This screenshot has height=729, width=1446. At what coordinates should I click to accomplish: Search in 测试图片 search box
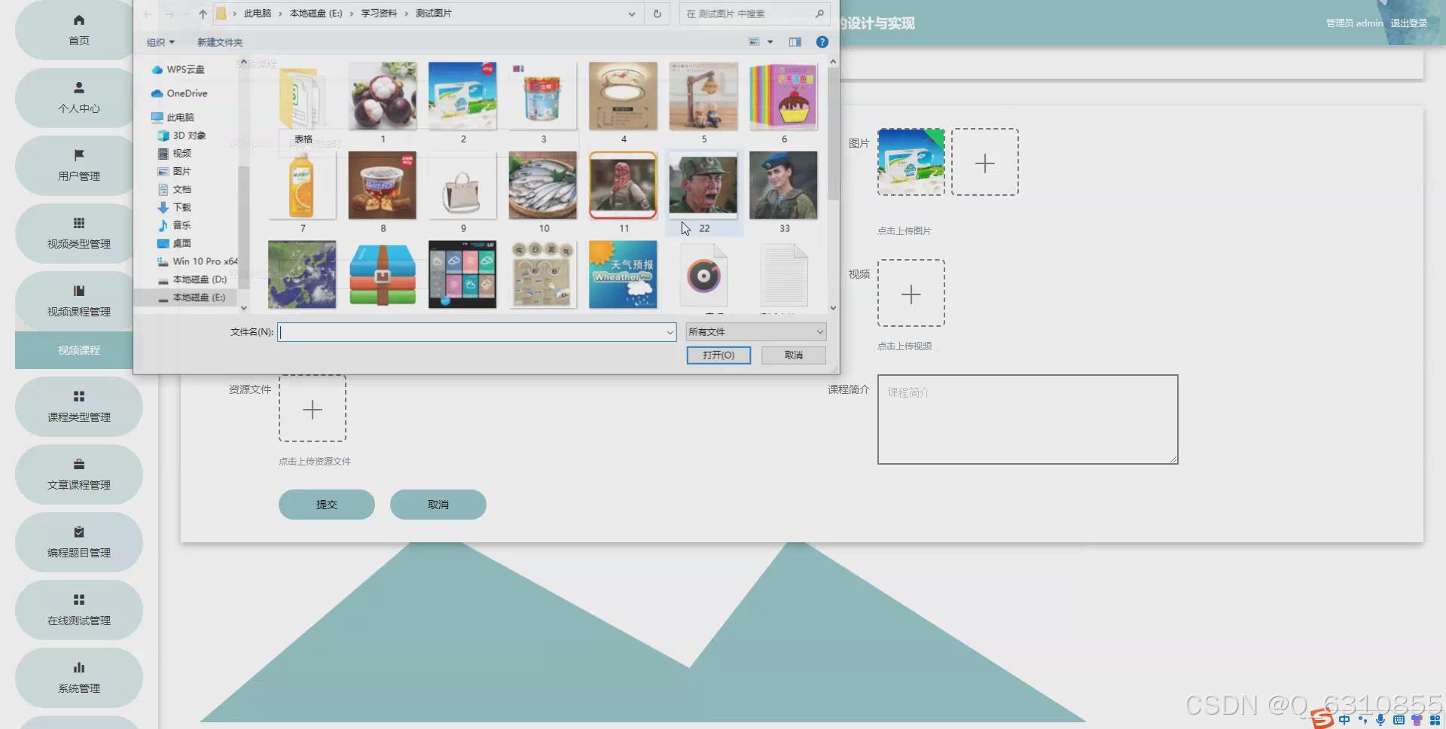click(x=755, y=14)
